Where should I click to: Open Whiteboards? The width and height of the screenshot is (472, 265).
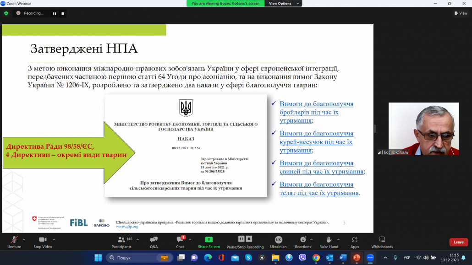382,240
